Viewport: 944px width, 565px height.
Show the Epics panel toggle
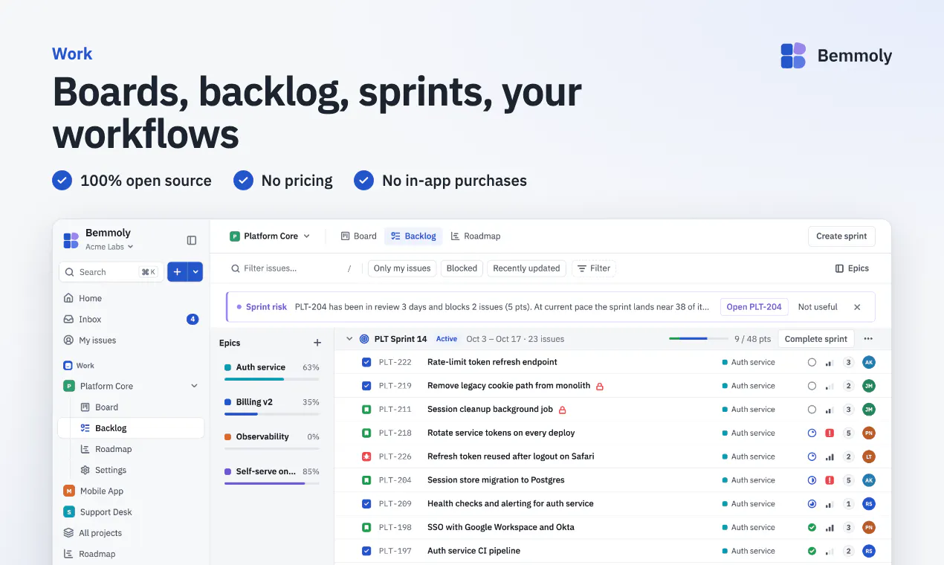pos(852,268)
